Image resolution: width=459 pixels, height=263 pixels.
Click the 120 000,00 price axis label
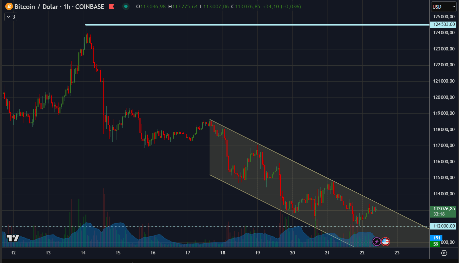443,97
